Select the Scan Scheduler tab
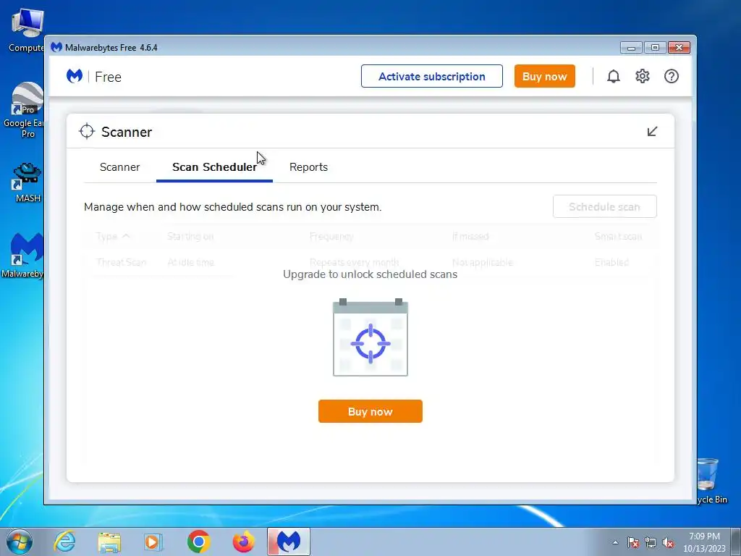Screen dimensions: 741x556 [x=214, y=167]
